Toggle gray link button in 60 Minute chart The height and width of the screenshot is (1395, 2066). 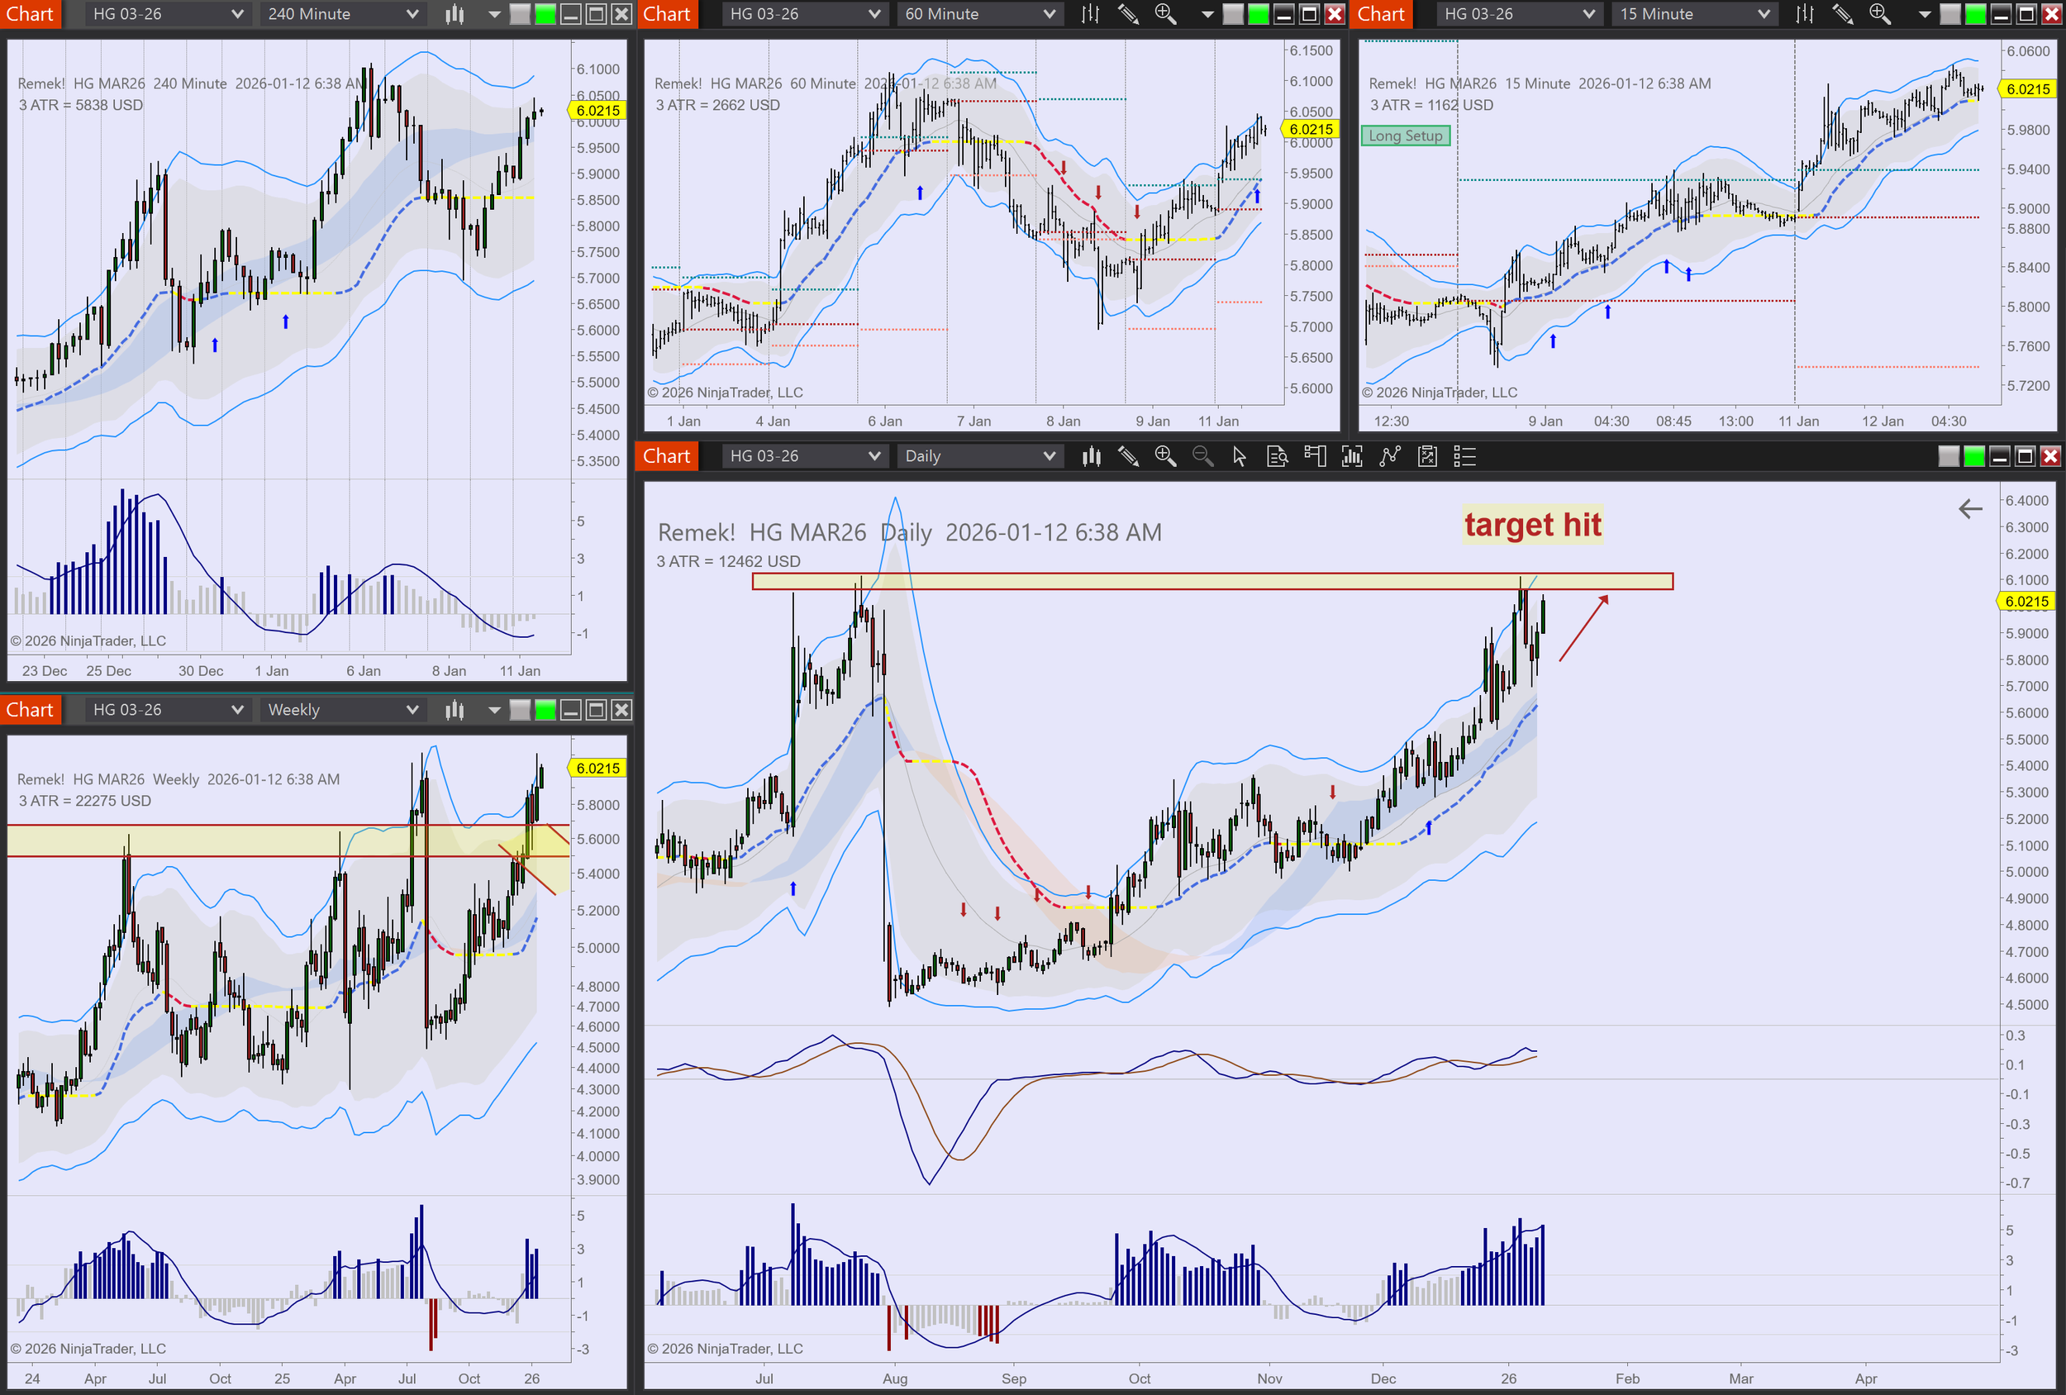pyautogui.click(x=1233, y=14)
